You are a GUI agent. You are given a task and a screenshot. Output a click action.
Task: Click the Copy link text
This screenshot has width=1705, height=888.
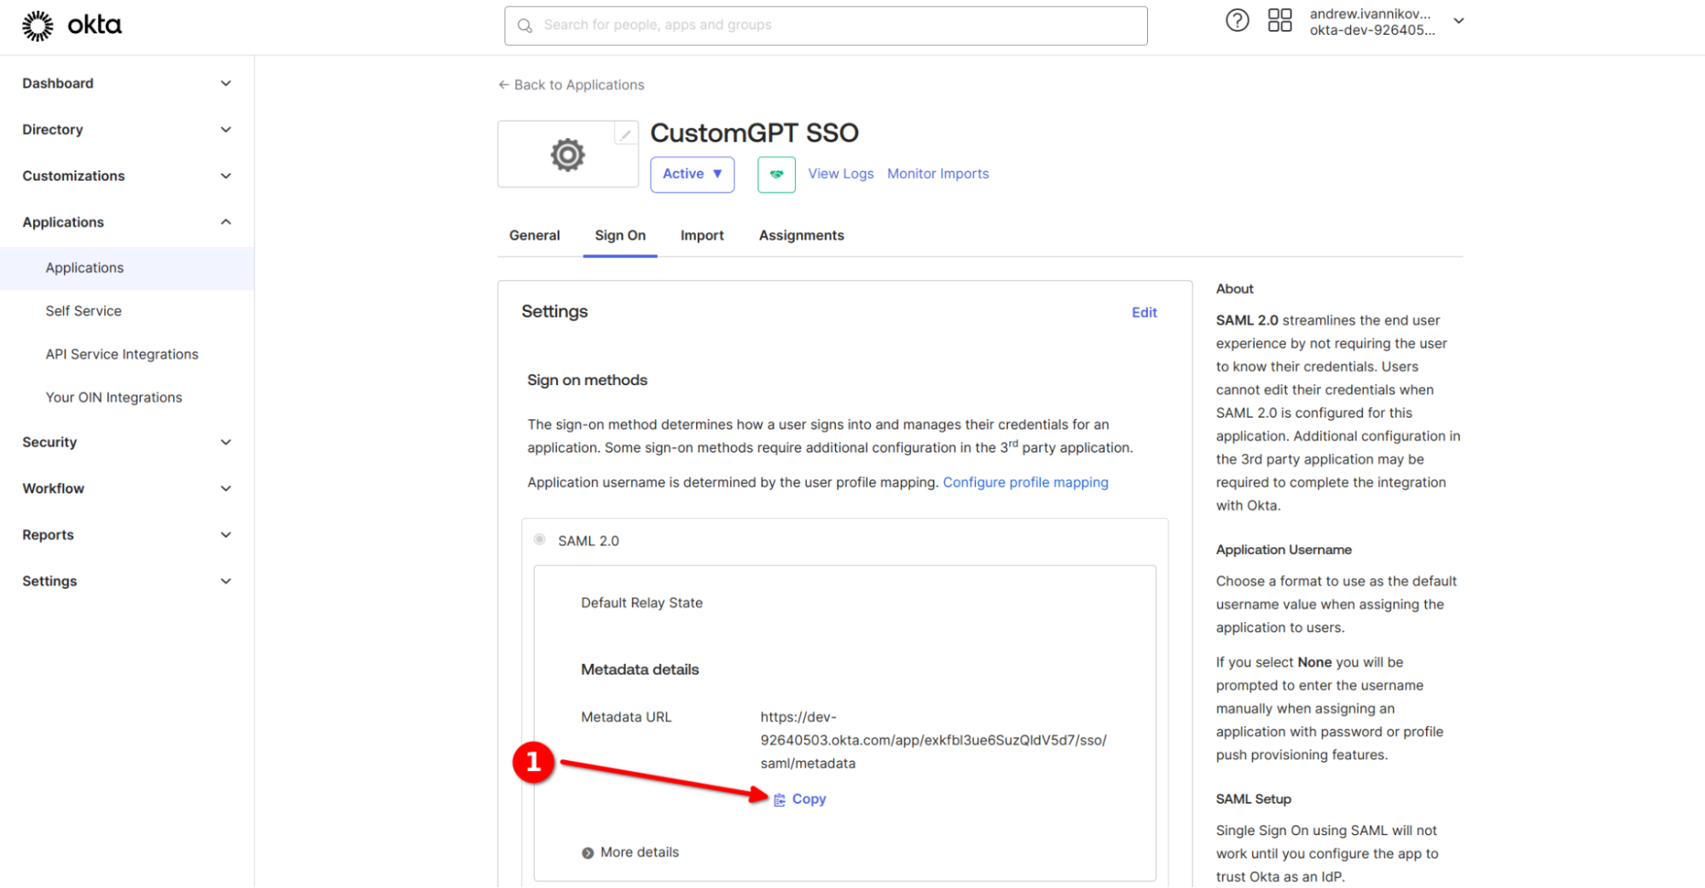point(809,799)
